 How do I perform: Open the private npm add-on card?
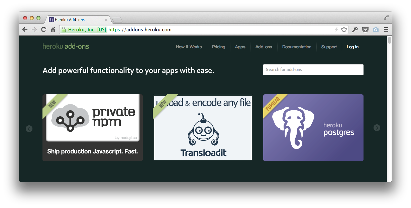coord(93,128)
